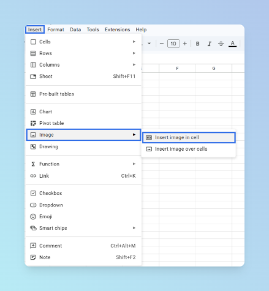
Task: Click the Dropdown pill icon
Action: 33,205
